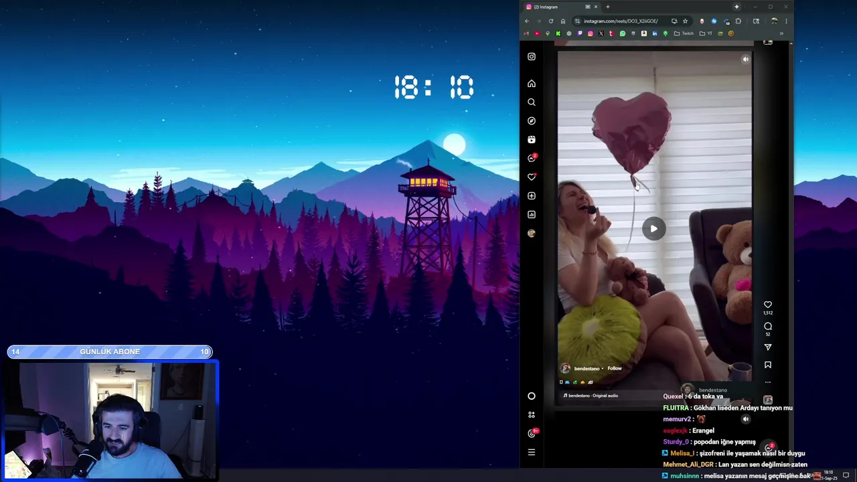
Task: Open the browser Home page button
Action: click(563, 21)
